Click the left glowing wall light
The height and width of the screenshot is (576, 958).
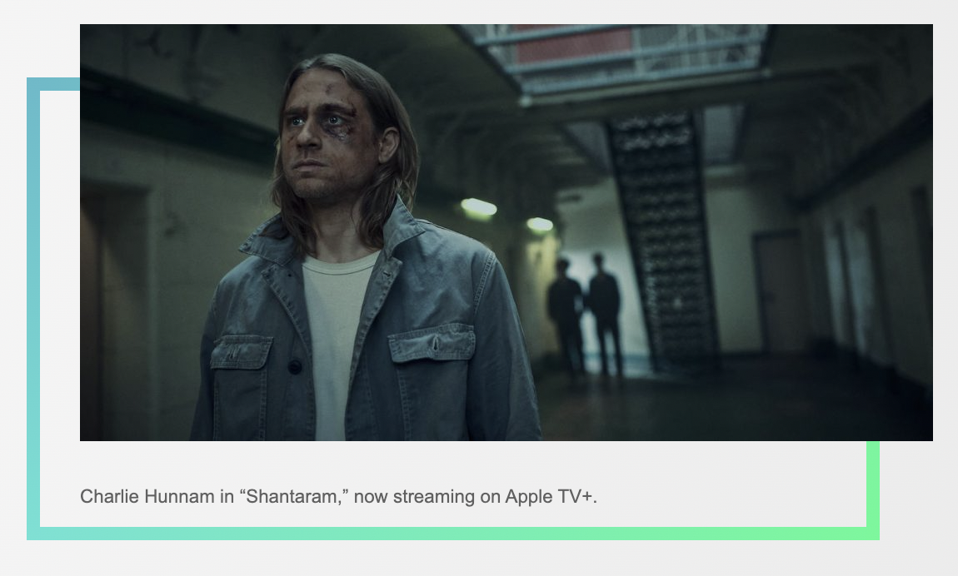click(478, 208)
